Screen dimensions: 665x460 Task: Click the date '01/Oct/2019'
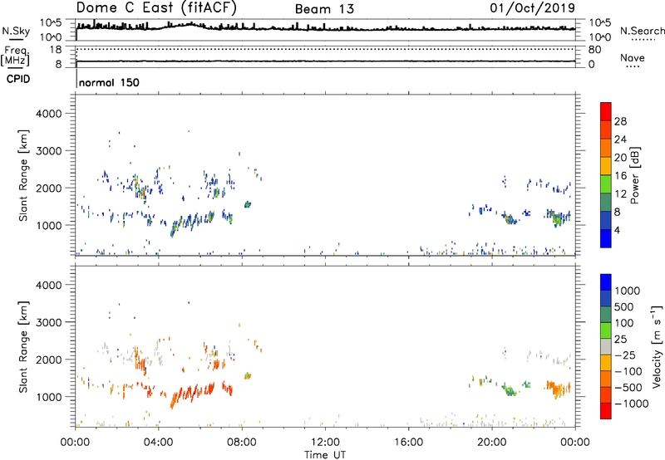click(532, 8)
